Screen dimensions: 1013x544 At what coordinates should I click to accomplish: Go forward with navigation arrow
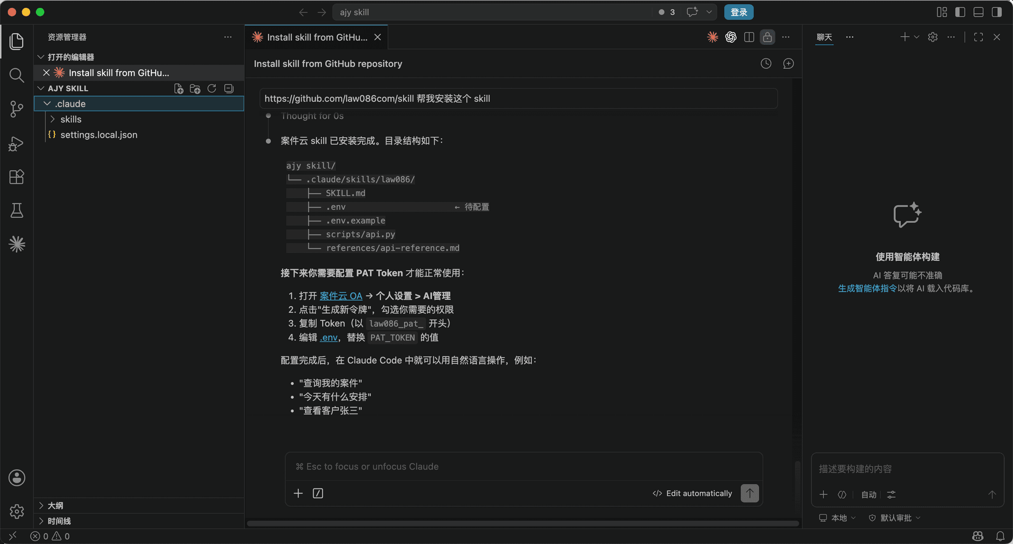(321, 12)
